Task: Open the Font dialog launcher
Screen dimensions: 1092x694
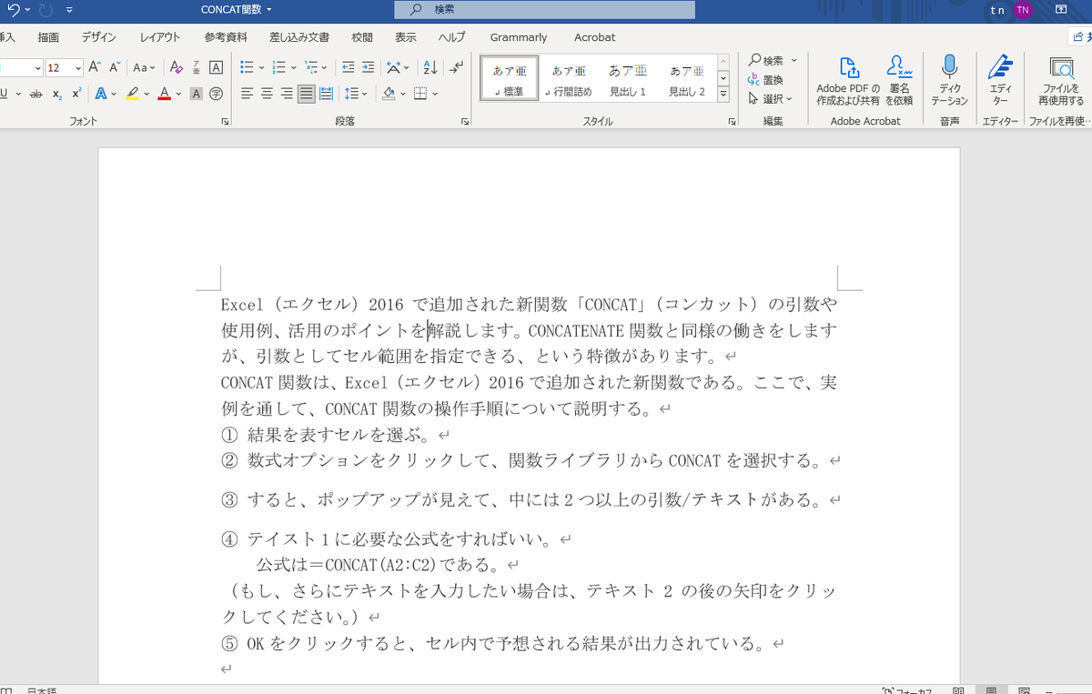Action: tap(225, 121)
